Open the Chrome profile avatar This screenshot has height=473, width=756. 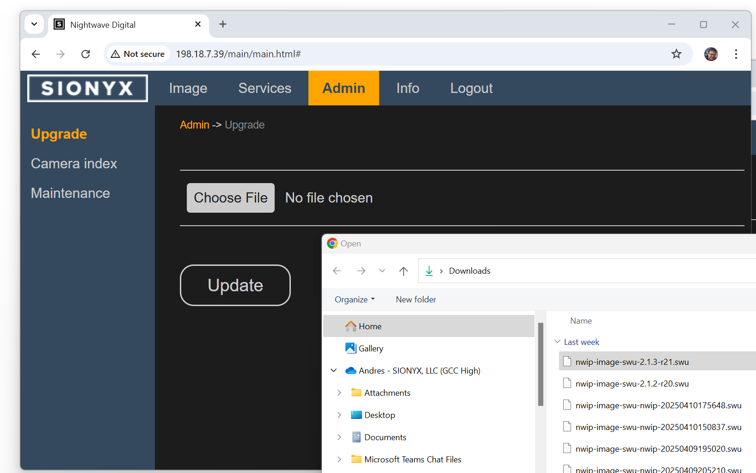(711, 54)
